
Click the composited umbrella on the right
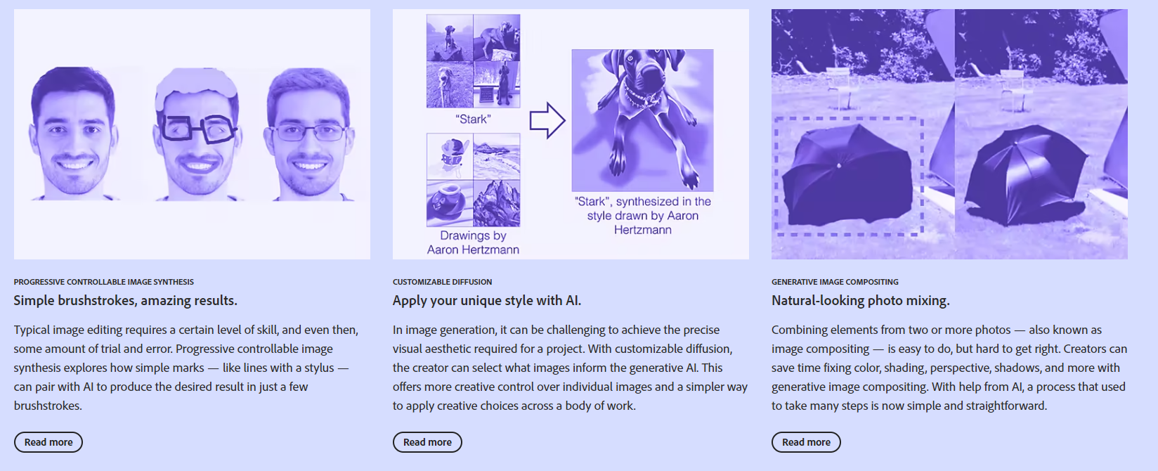coord(1026,174)
